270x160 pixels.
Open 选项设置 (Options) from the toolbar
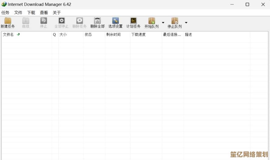pos(115,21)
